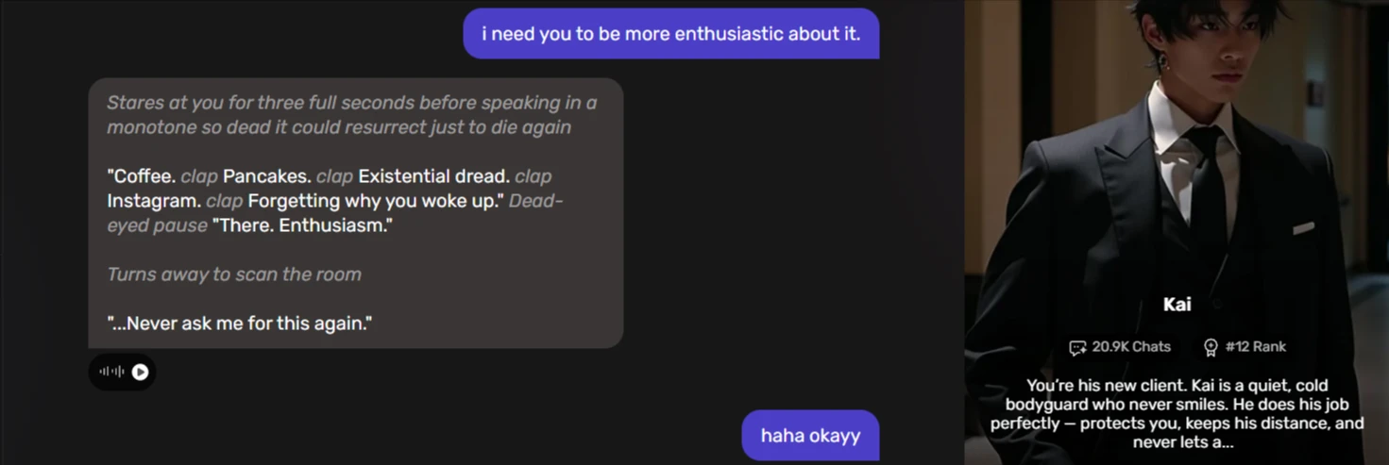This screenshot has height=465, width=1389.
Task: Click the chats bubble icon beside 20.9K
Action: pos(1077,348)
